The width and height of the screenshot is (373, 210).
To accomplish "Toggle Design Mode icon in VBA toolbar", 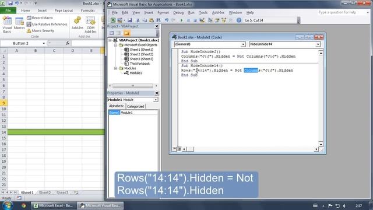I will pos(202,20).
